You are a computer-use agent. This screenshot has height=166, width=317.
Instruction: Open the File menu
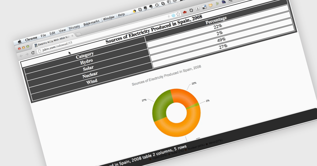(x=43, y=35)
